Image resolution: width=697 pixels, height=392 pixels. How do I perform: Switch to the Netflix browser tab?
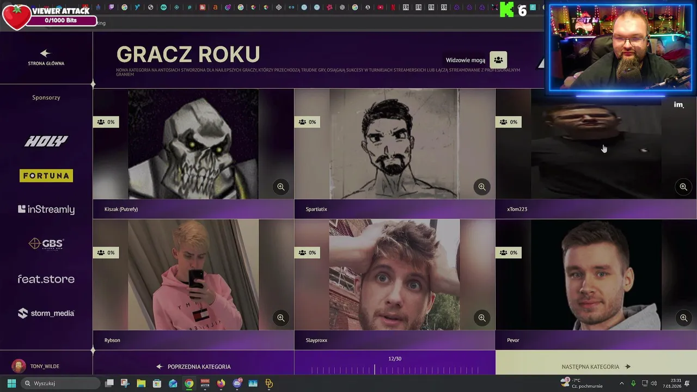393,8
